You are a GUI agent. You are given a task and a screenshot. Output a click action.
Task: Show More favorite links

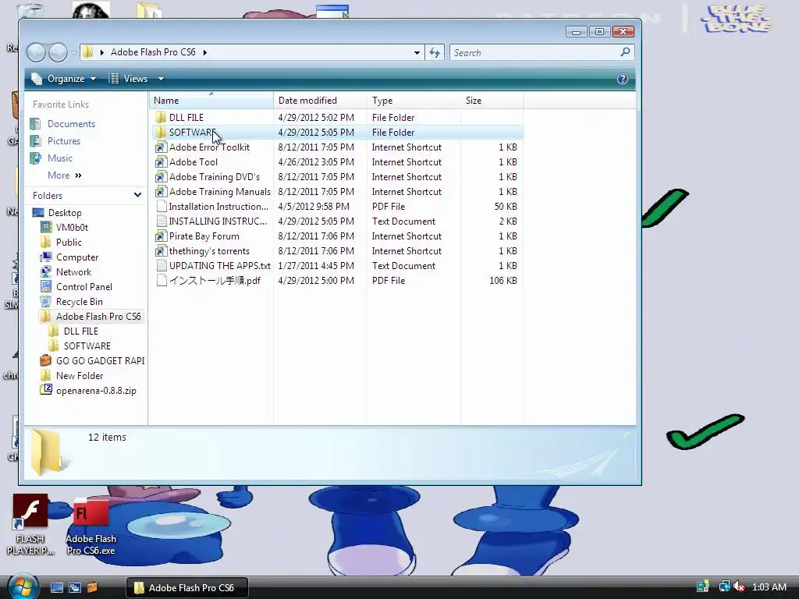[x=64, y=175]
